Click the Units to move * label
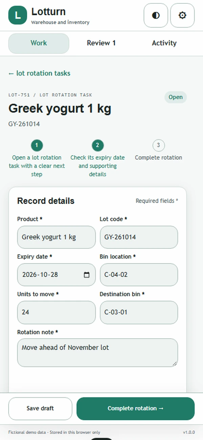This screenshot has width=203, height=440. pyautogui.click(x=38, y=294)
